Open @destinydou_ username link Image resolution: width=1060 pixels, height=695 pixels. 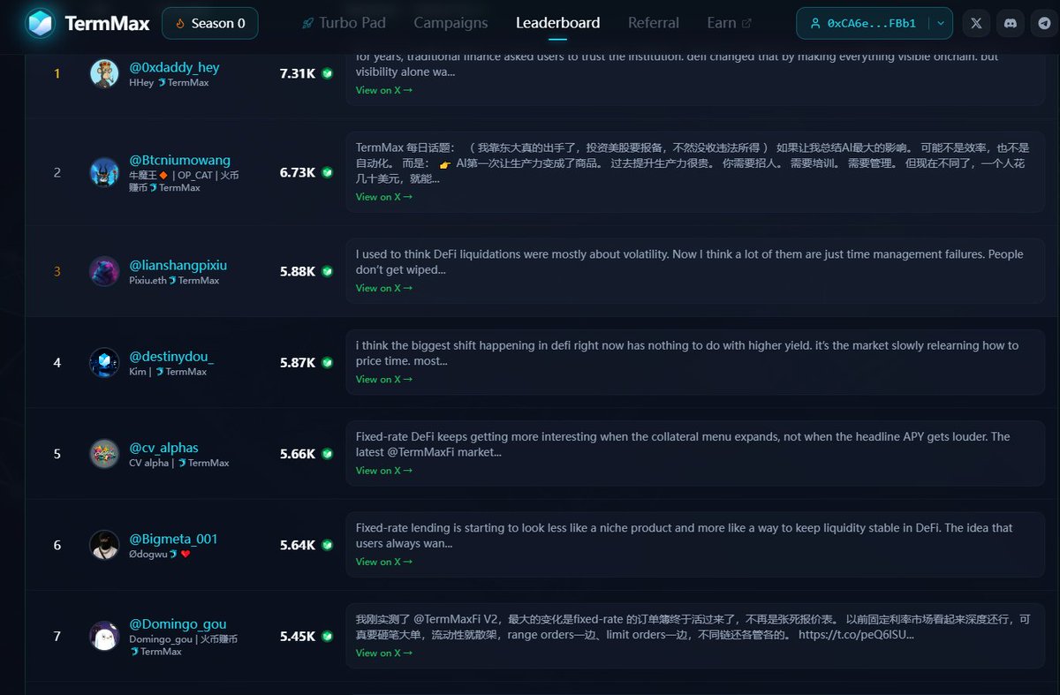pos(172,357)
